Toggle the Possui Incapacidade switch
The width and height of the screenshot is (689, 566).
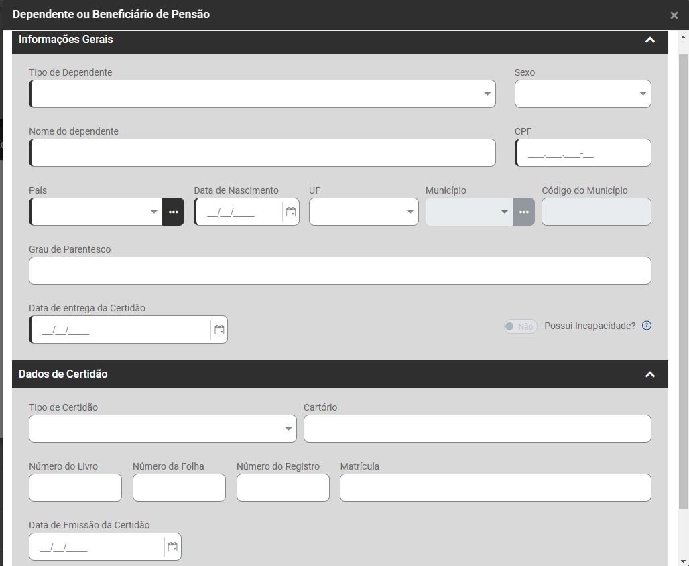[521, 326]
